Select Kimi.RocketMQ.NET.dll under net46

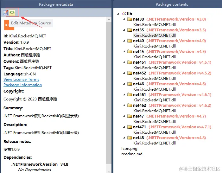[x=155, y=89]
